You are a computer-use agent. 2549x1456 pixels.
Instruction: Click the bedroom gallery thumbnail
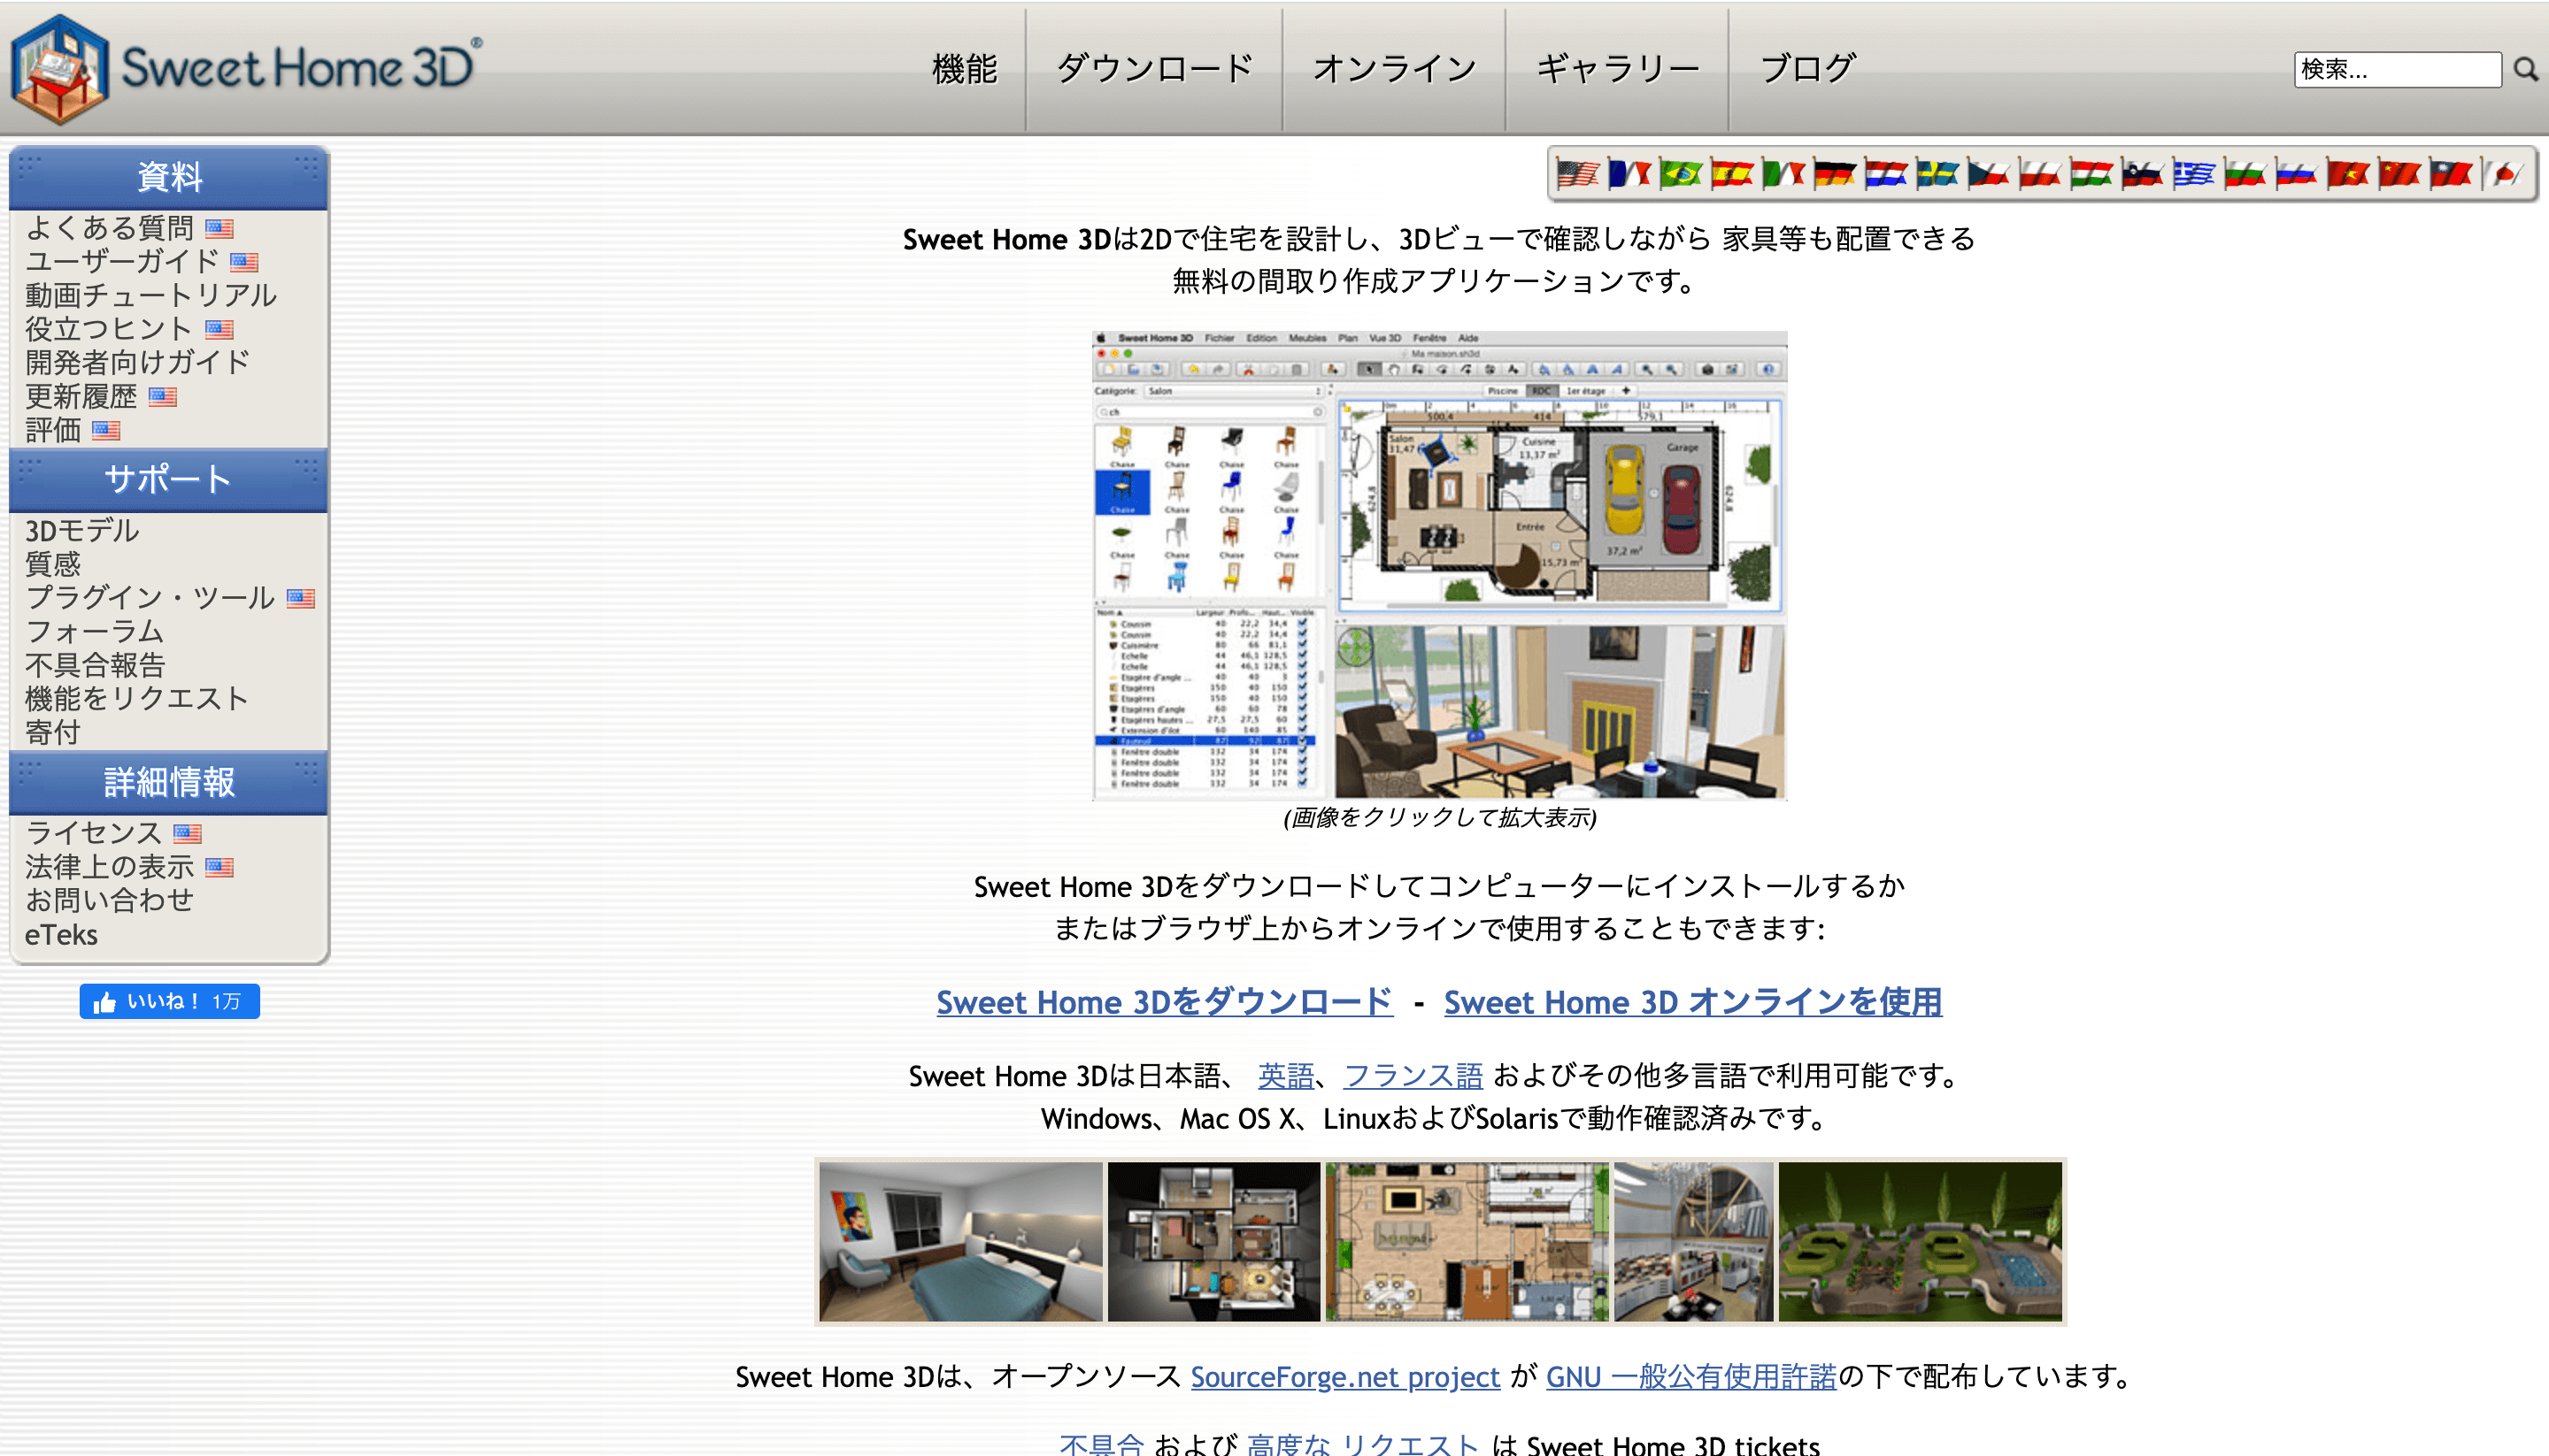point(959,1241)
